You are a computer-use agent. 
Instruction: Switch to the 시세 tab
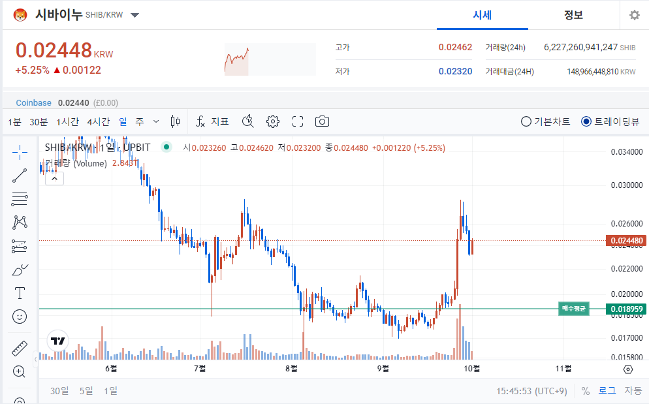pos(483,15)
